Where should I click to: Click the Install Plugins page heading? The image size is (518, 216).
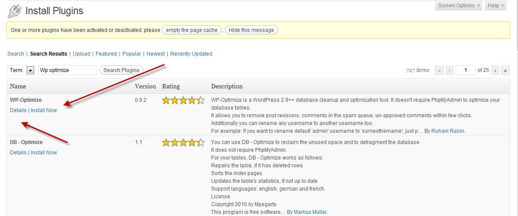(54, 11)
